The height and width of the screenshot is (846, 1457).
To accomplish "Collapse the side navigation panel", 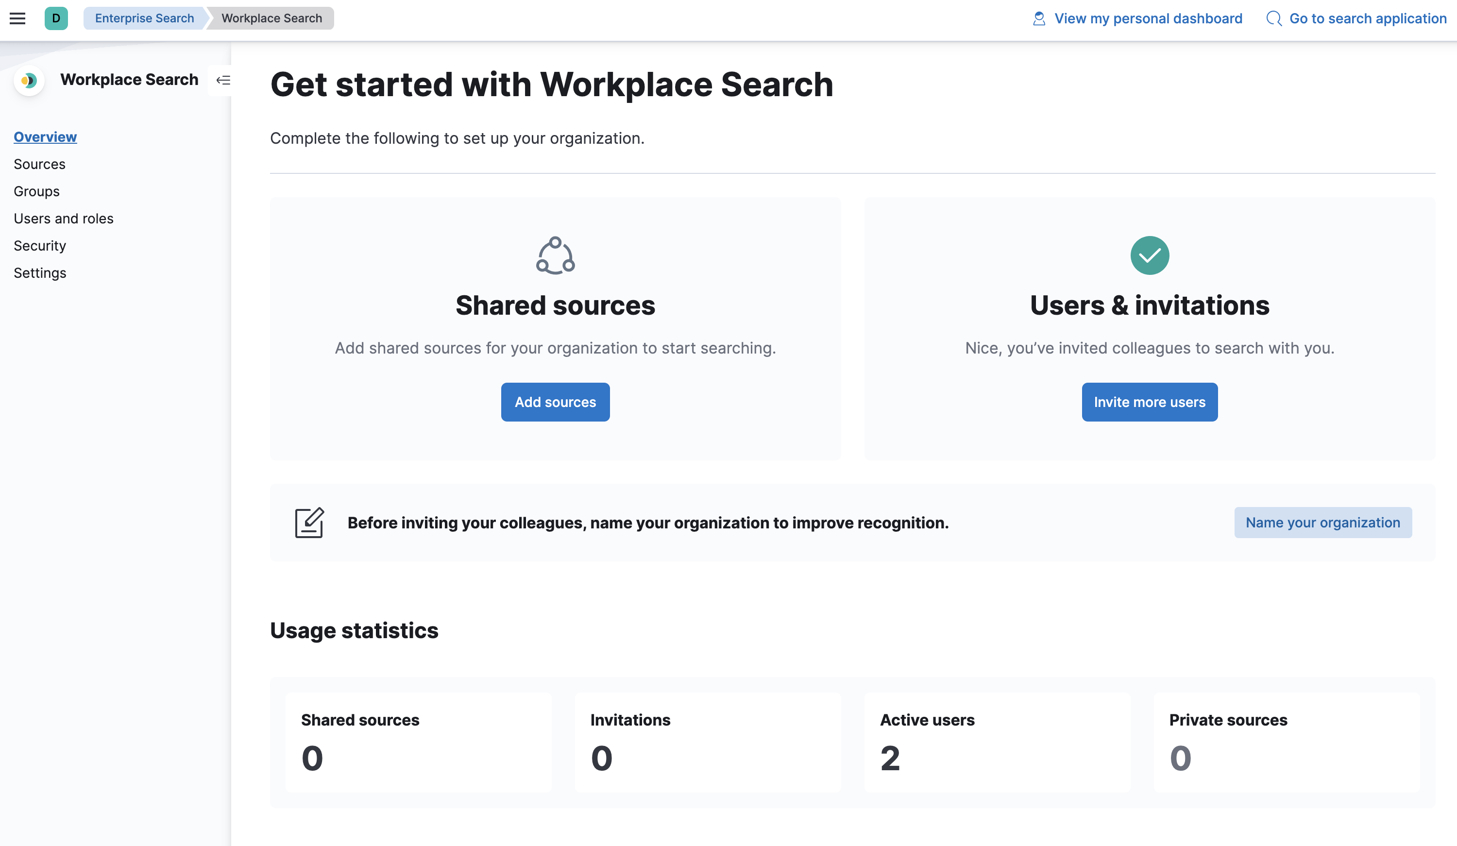I will (223, 81).
